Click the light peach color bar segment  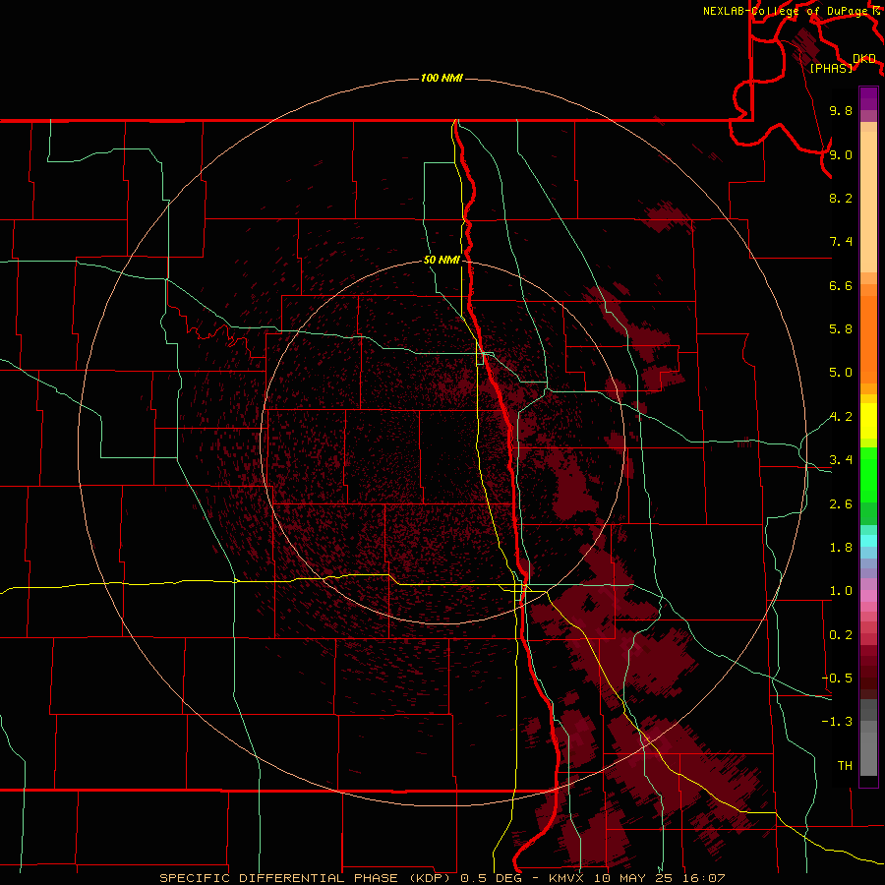[868, 202]
